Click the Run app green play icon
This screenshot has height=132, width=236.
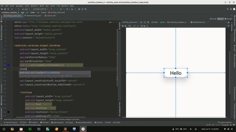click(51, 9)
